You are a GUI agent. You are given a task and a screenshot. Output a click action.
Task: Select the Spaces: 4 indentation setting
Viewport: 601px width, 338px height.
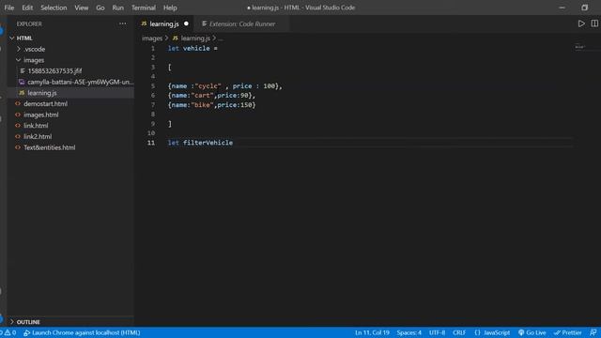(409, 332)
